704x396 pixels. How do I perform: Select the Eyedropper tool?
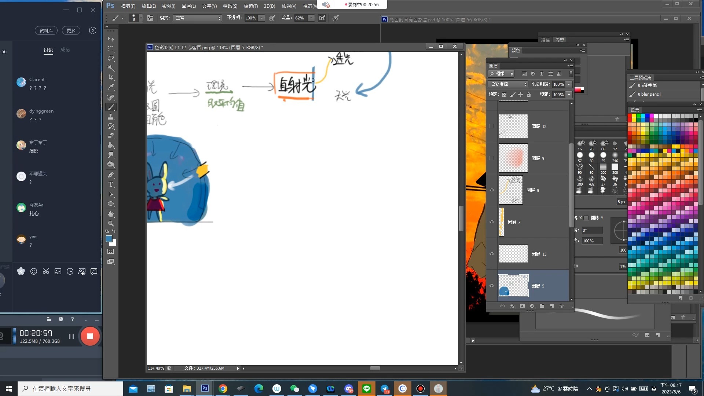click(110, 87)
